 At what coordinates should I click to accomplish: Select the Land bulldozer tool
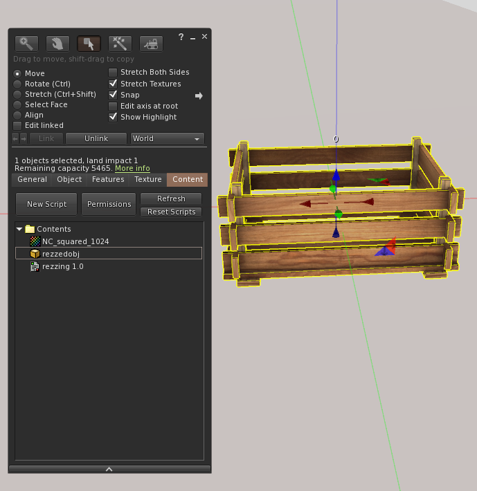151,44
